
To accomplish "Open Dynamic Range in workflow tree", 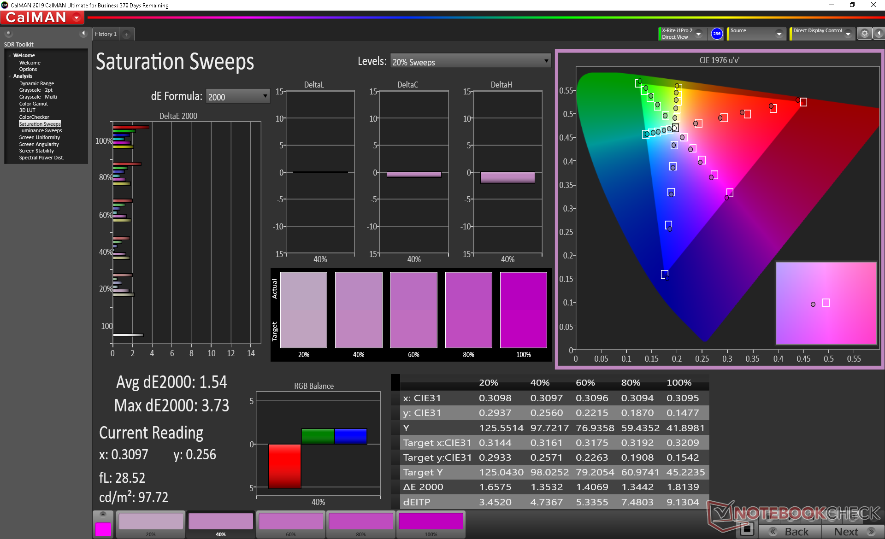I will pos(37,83).
